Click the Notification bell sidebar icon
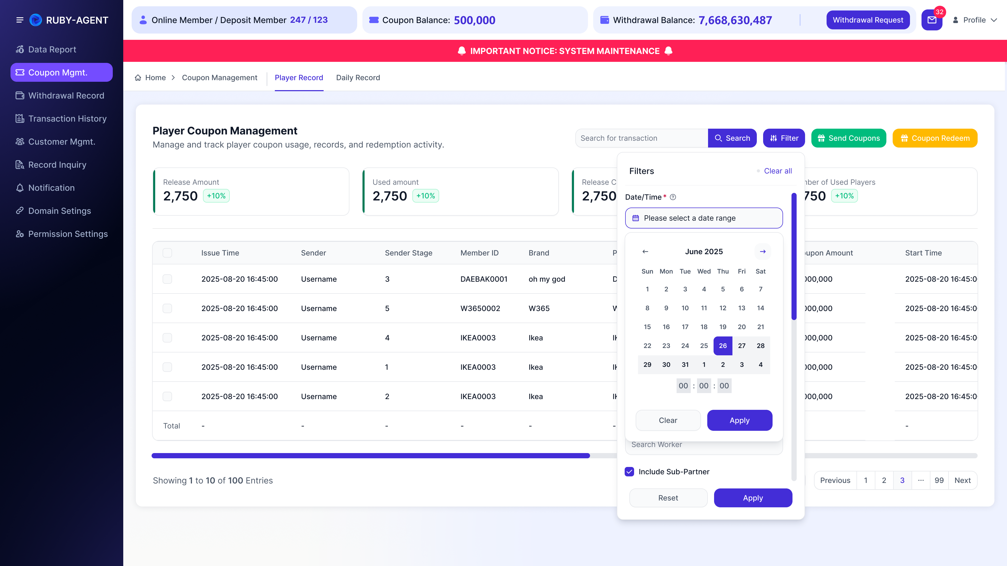The height and width of the screenshot is (566, 1007). tap(20, 188)
